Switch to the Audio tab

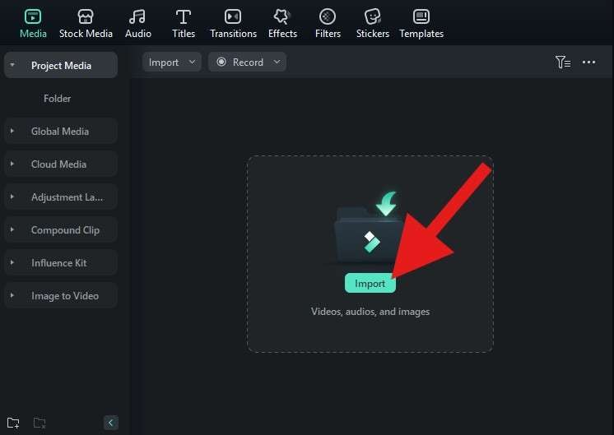[137, 24]
